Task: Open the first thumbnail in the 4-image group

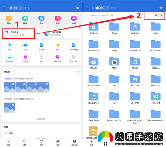Action: pyautogui.click(x=10, y=87)
